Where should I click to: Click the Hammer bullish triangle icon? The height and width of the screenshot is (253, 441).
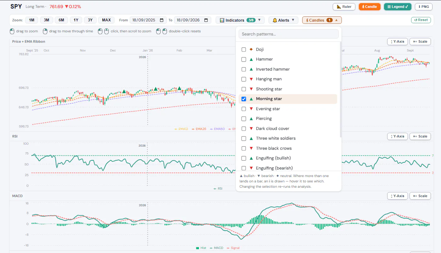[251, 59]
